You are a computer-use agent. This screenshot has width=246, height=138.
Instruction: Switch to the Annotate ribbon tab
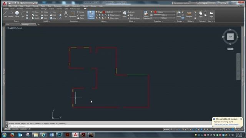20,9
